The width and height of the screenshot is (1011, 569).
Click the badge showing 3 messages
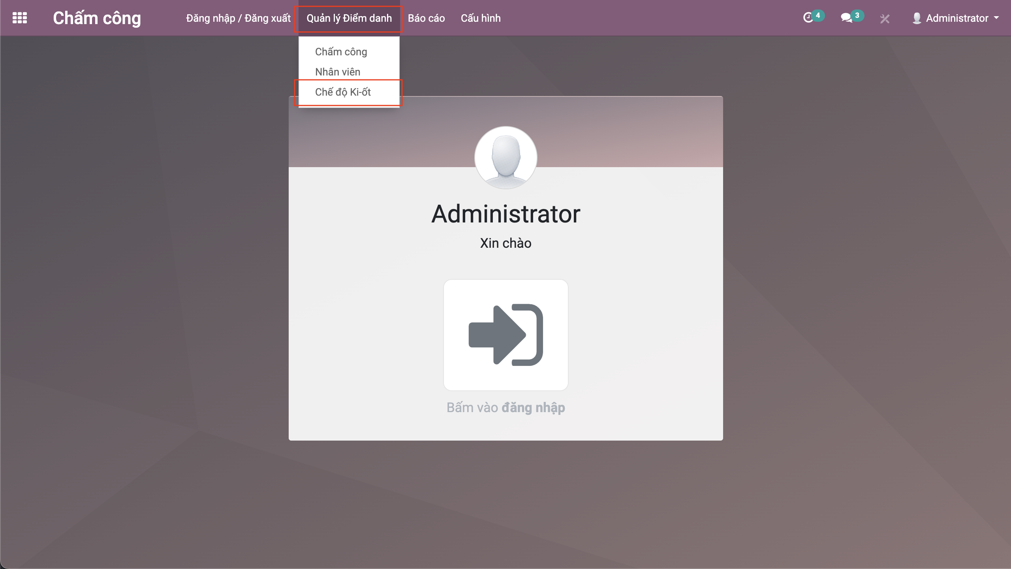coord(857,15)
